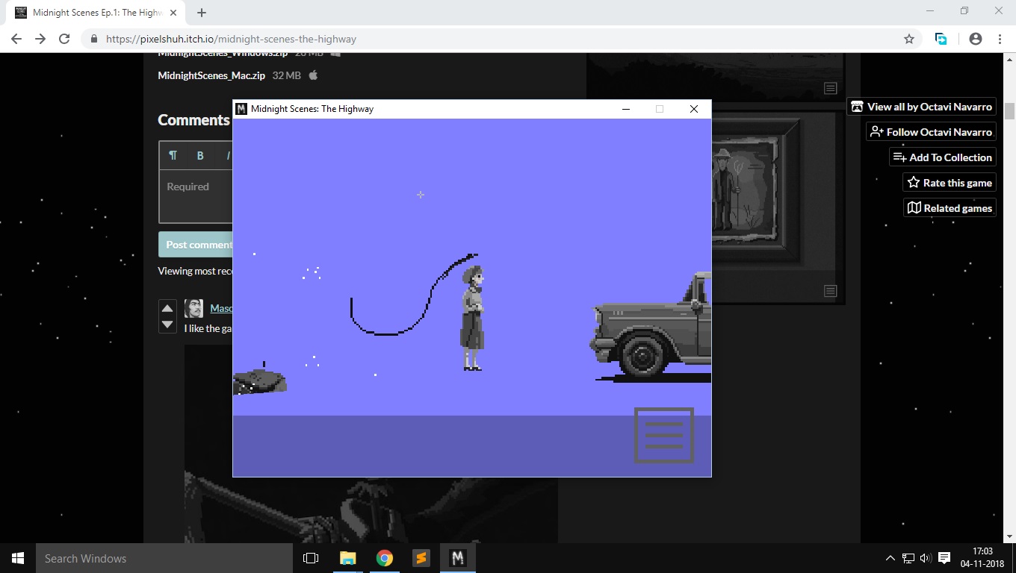This screenshot has height=573, width=1016.
Task: Open Task View on the taskbar
Action: point(311,558)
